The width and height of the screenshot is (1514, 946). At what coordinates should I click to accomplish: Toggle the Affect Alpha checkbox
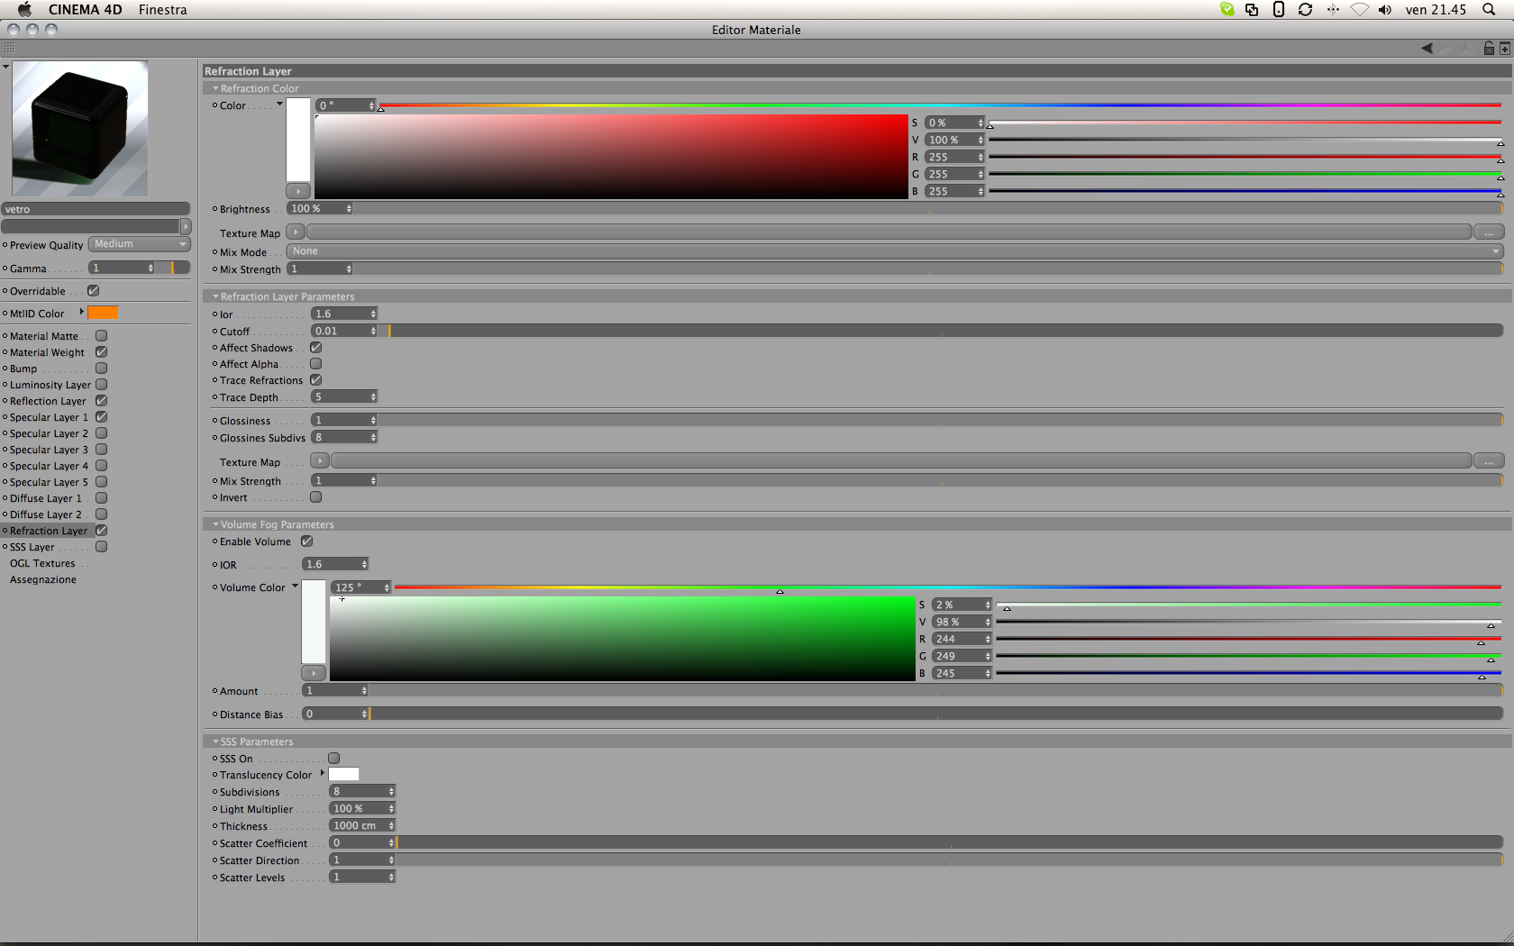coord(316,364)
